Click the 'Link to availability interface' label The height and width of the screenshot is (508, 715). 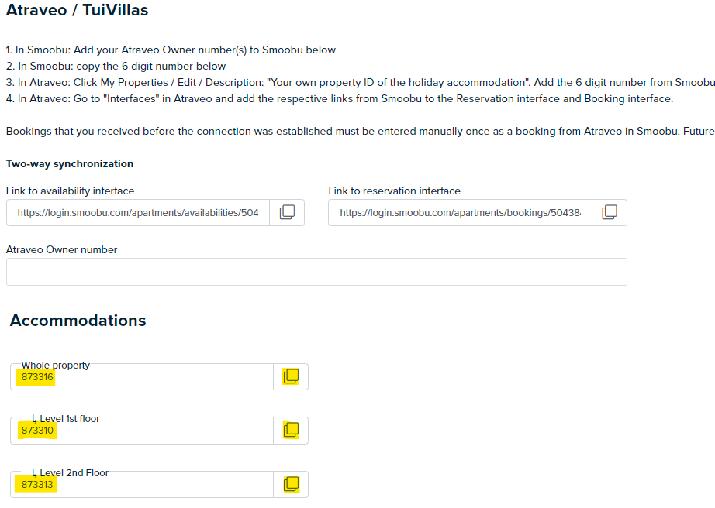tap(71, 190)
